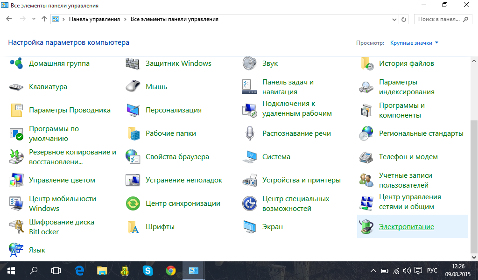
Task: Open the Мышь mouse icon
Action: click(133, 87)
